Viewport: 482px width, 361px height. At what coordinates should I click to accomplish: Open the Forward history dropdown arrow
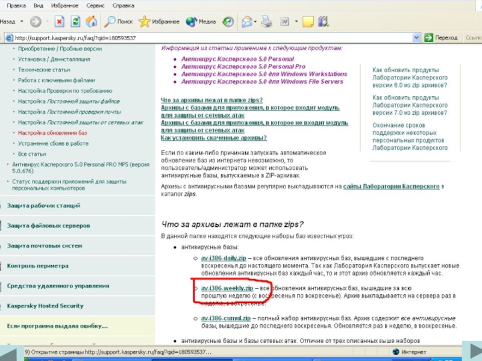(x=47, y=22)
